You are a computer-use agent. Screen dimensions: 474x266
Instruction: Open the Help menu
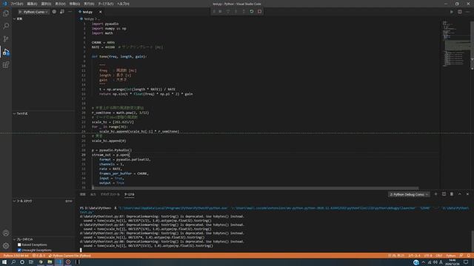pos(123,4)
